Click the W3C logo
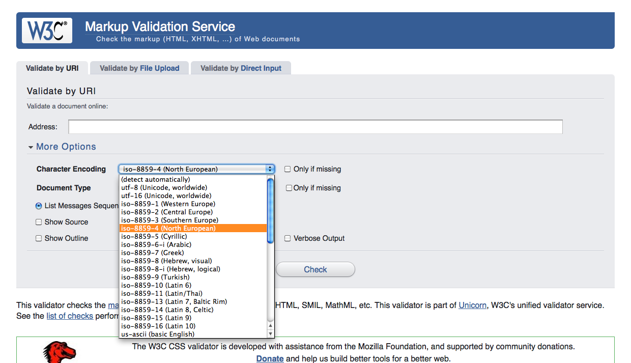631x363 pixels. [47, 31]
